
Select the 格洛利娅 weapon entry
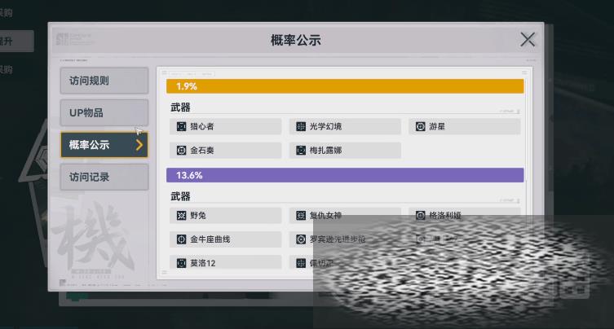coord(465,215)
